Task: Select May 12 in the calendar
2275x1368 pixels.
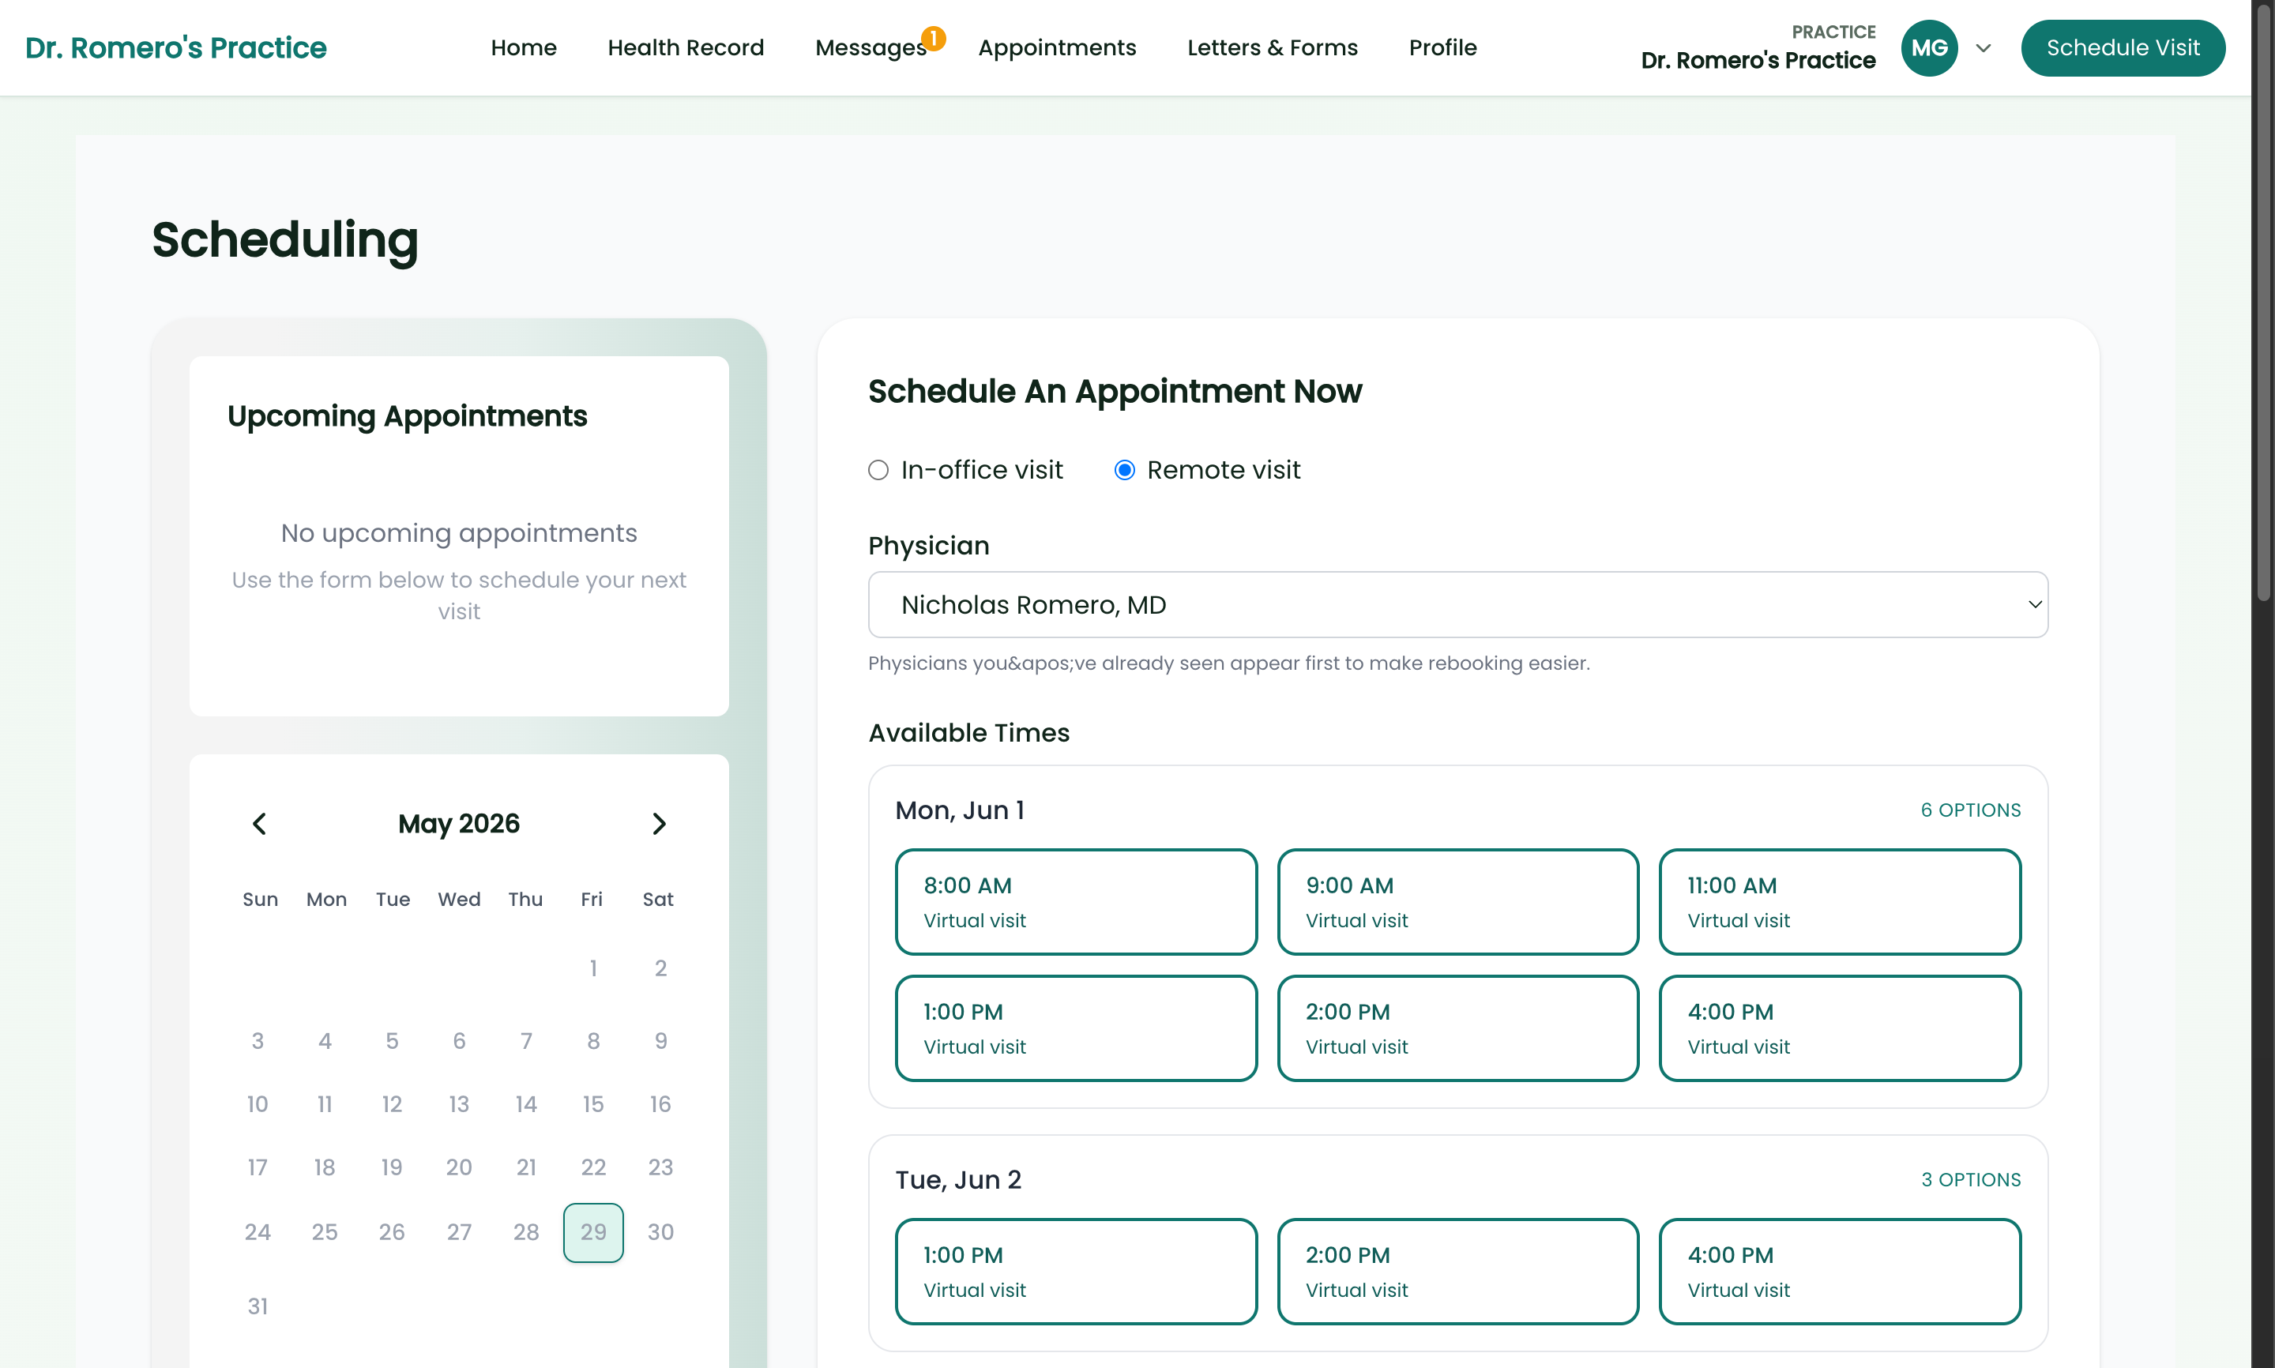Action: pos(392,1104)
